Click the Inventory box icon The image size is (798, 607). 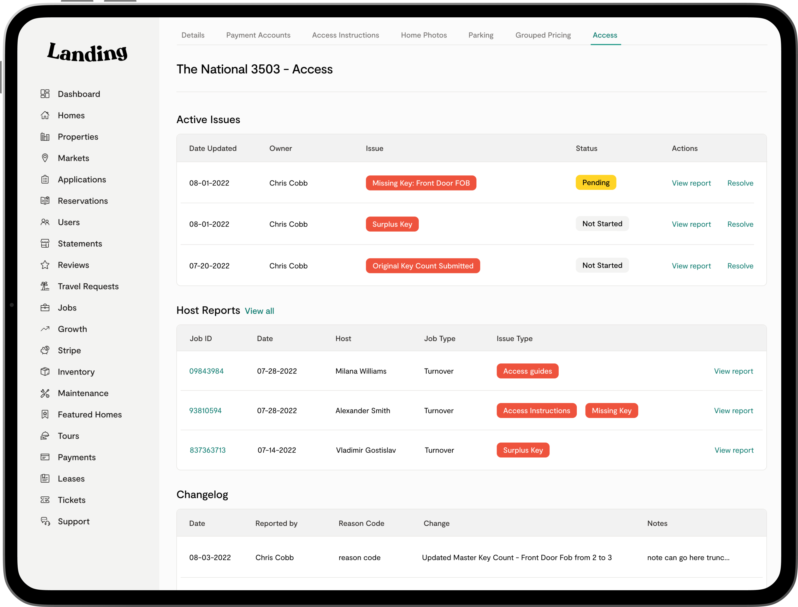(x=45, y=372)
